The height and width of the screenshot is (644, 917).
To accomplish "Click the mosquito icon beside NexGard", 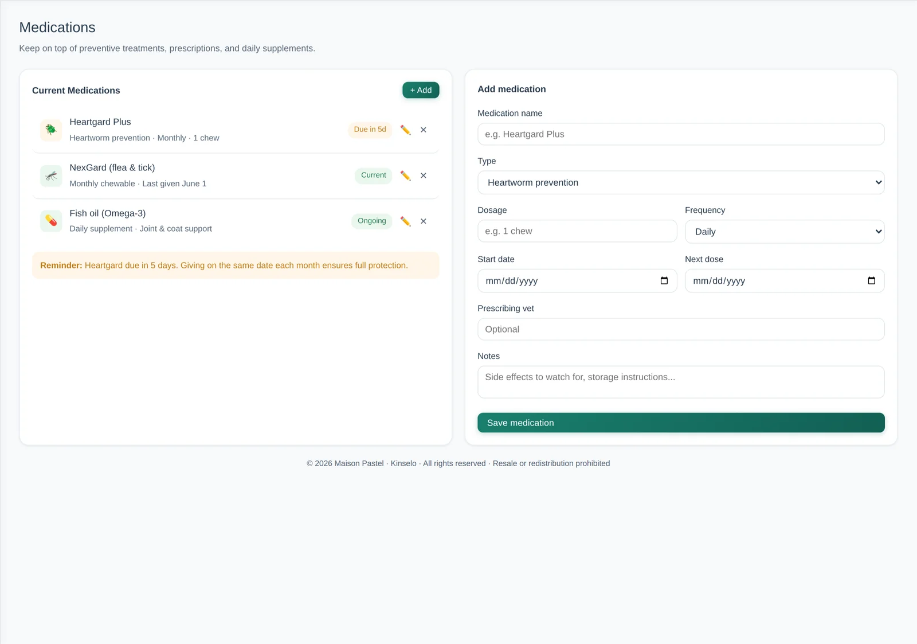I will tap(51, 175).
